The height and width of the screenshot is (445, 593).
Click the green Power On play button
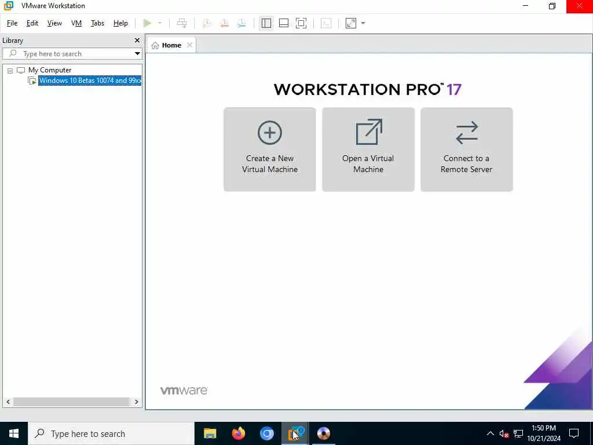[x=147, y=23]
